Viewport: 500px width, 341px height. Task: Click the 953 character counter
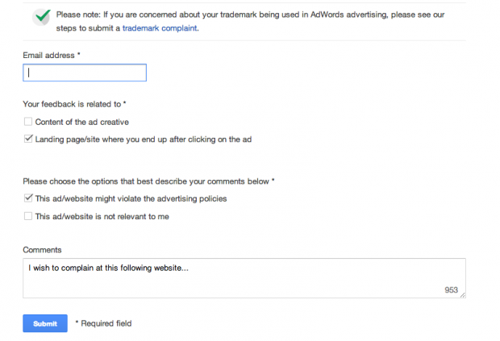[452, 290]
